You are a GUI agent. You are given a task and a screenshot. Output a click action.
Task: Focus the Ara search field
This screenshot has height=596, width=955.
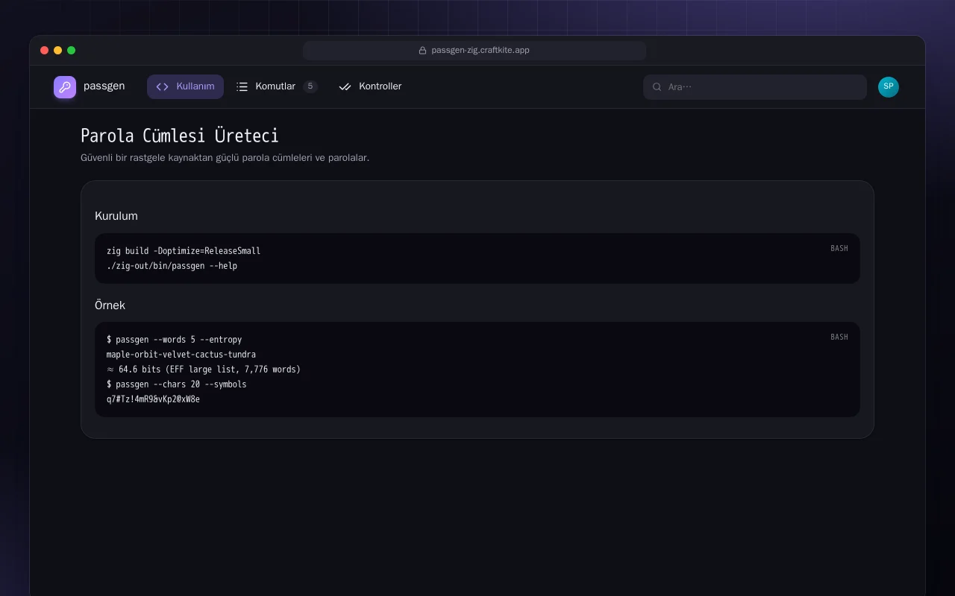pos(755,87)
